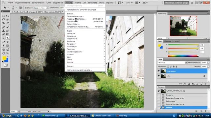Viewport: 211px width, 118px height.
Task: Select the Gradient tool
Action: pos(8,34)
